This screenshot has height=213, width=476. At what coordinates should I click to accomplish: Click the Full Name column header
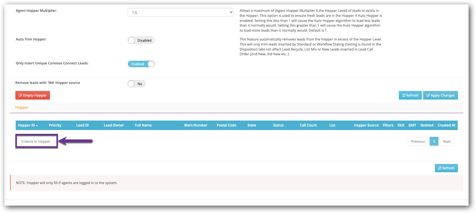[143, 125]
